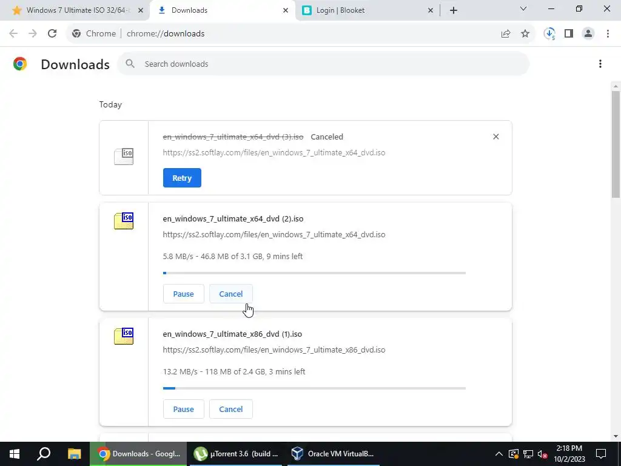Click the Chrome site info chip in address bar

pos(93,34)
